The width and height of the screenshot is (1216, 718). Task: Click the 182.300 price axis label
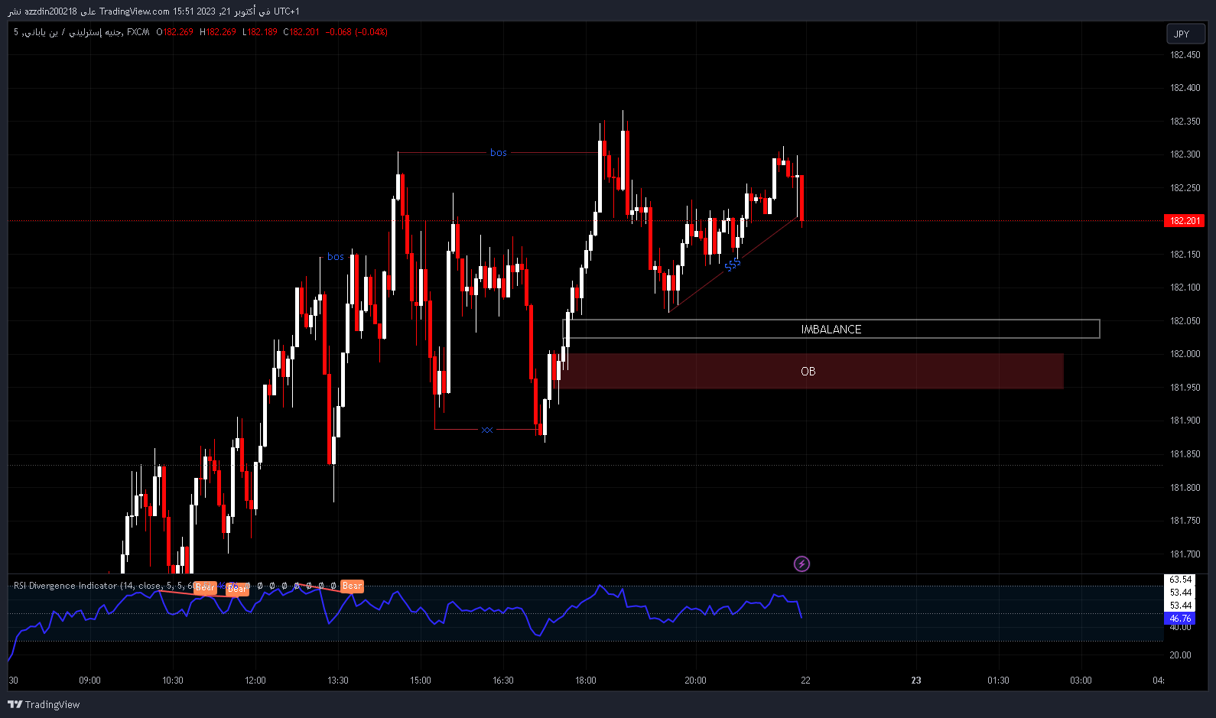(1185, 154)
